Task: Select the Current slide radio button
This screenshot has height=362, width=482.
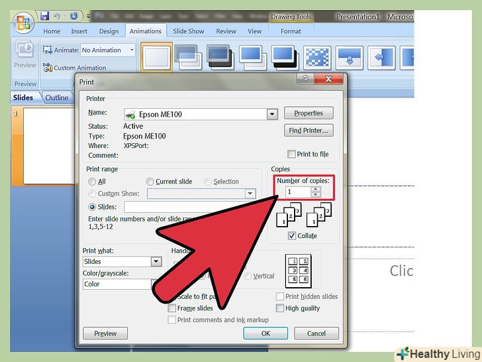Action: 150,182
